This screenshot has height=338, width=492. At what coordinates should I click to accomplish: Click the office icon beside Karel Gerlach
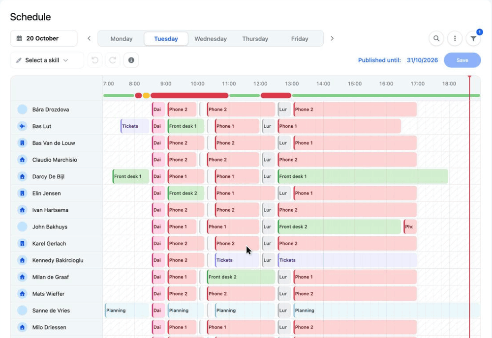(x=22, y=244)
